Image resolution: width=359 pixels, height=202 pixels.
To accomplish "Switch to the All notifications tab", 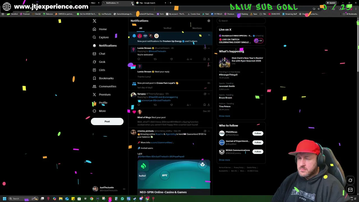I will [x=141, y=28].
